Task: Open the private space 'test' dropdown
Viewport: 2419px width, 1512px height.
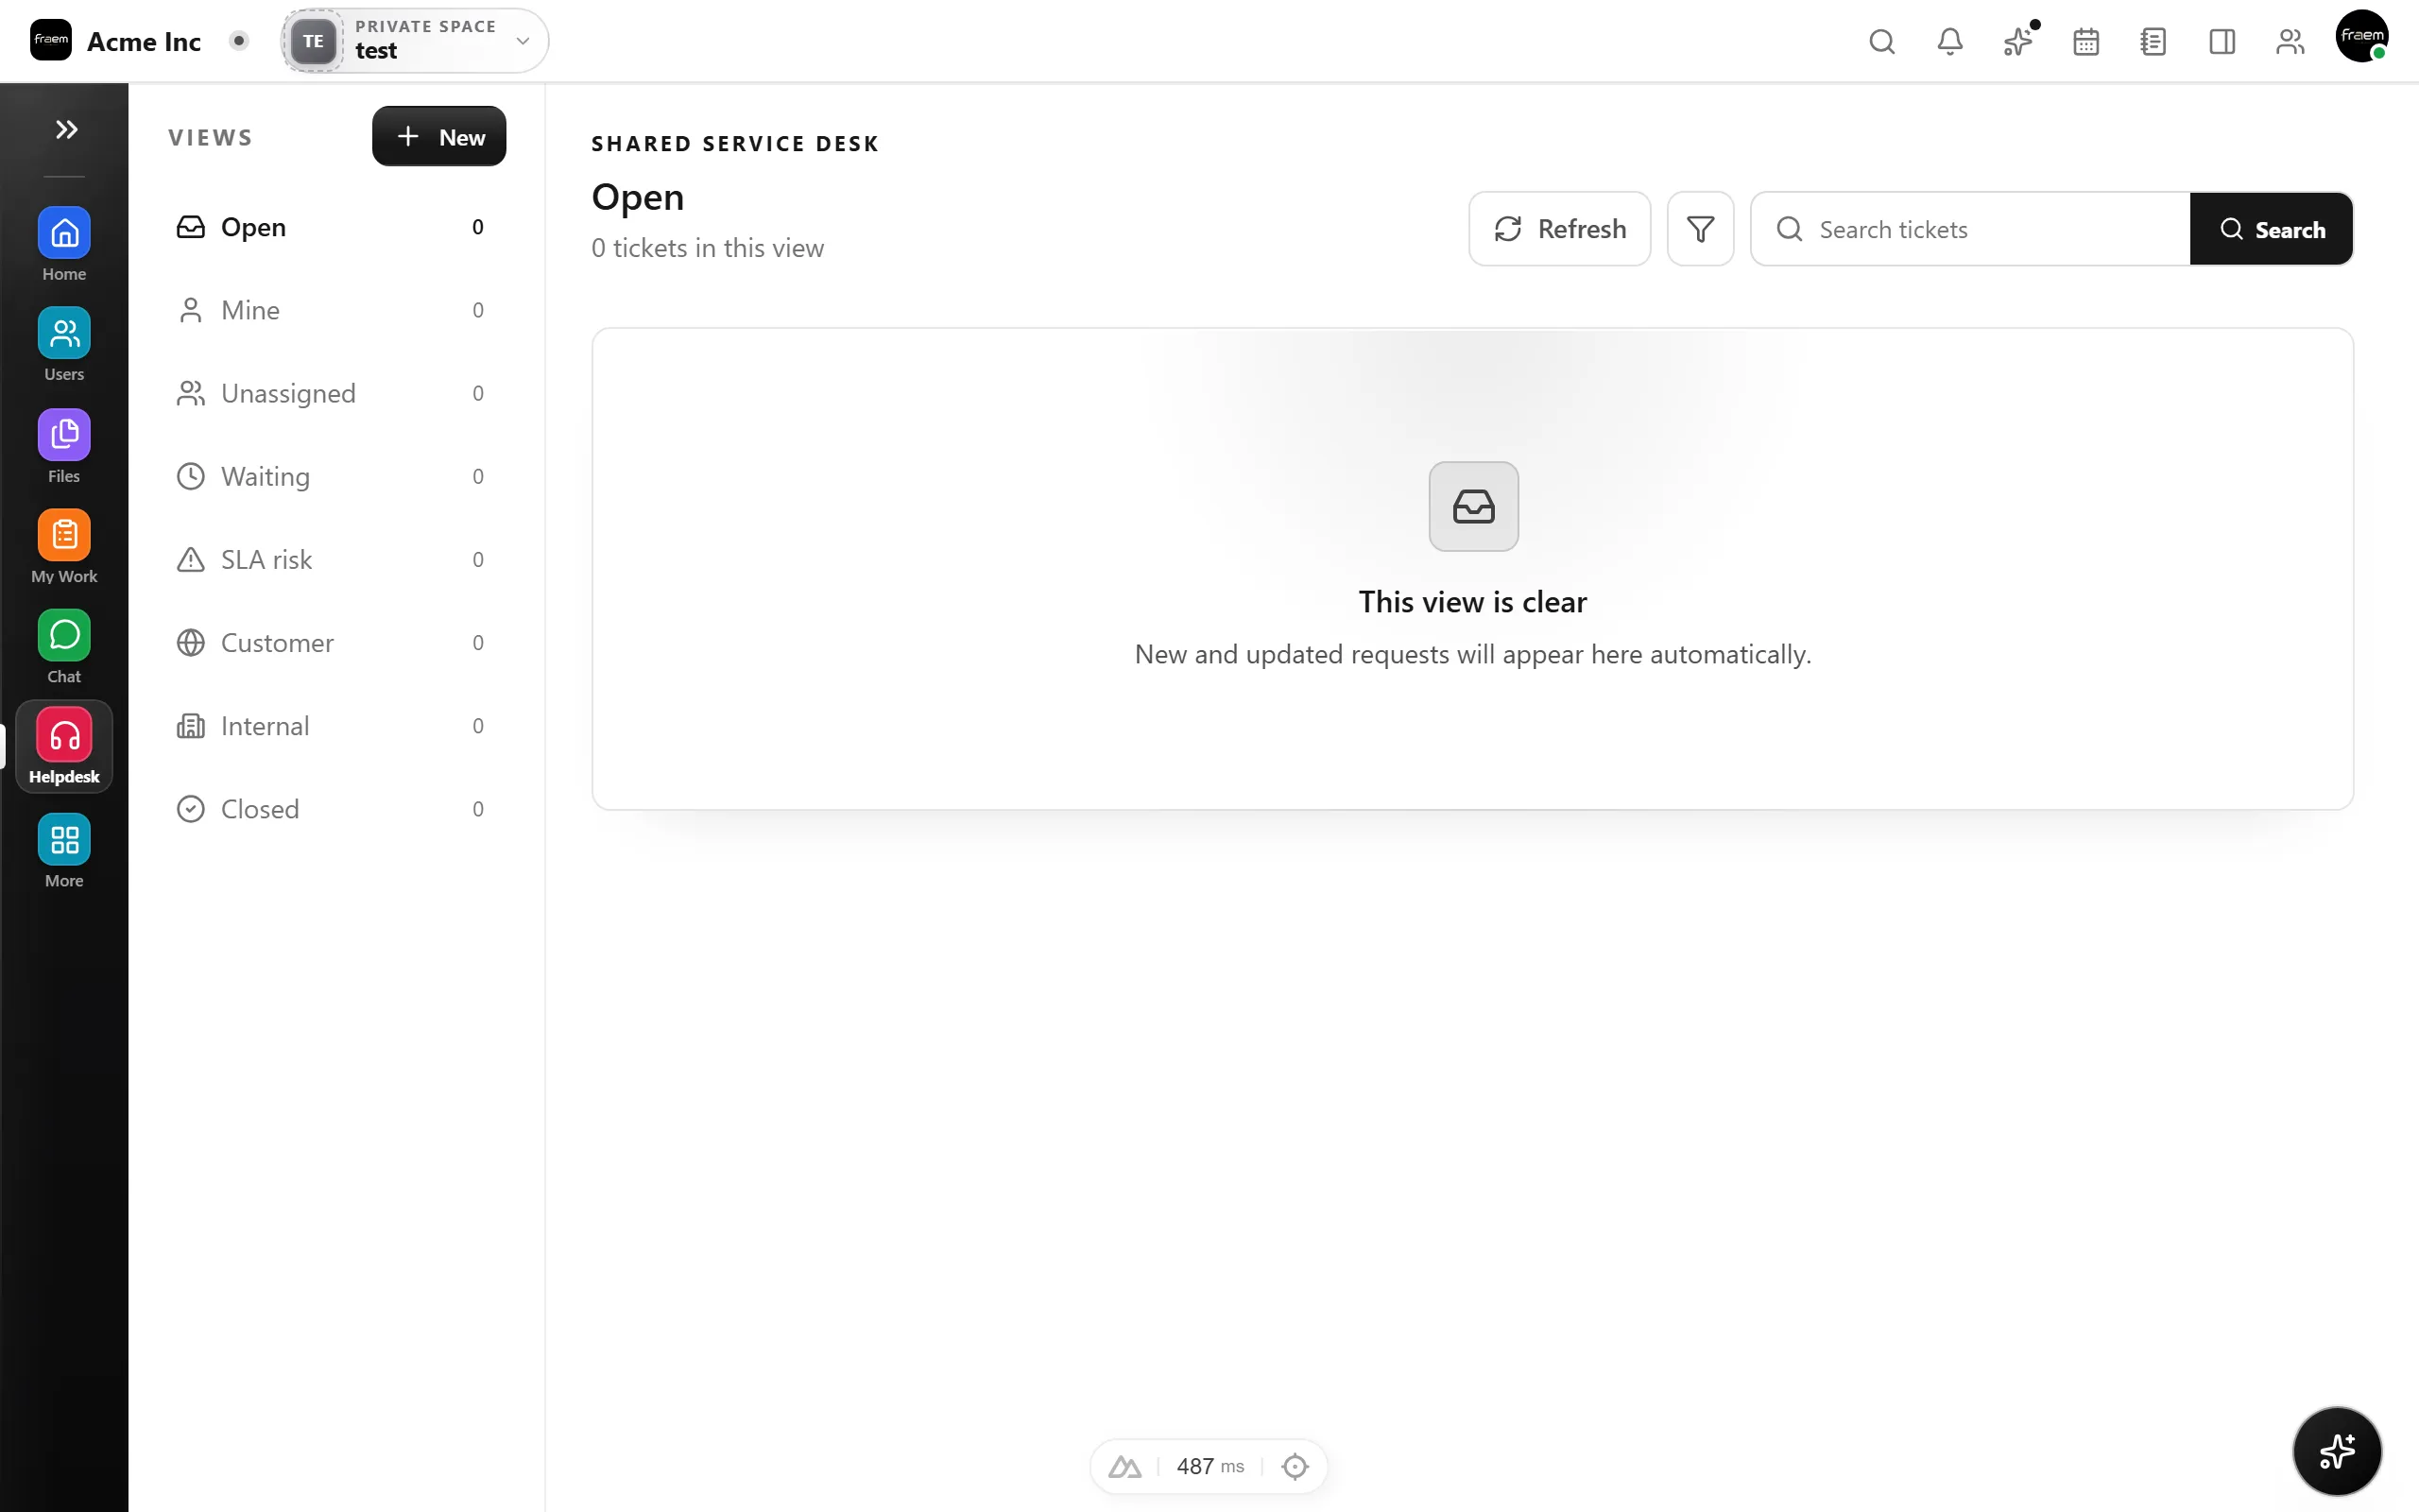Action: click(415, 41)
